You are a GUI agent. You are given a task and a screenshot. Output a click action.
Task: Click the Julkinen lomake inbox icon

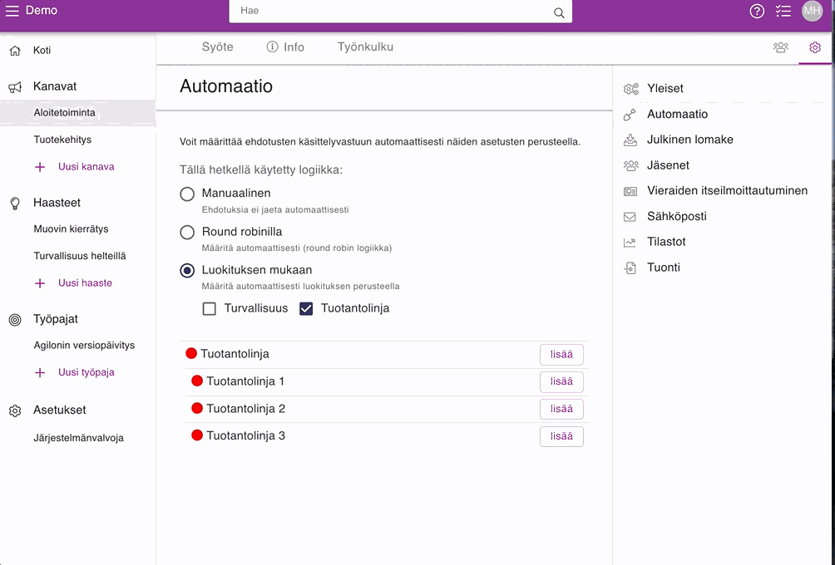(630, 140)
